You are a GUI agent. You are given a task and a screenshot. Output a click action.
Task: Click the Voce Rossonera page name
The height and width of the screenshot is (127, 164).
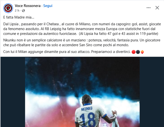pos(28,6)
